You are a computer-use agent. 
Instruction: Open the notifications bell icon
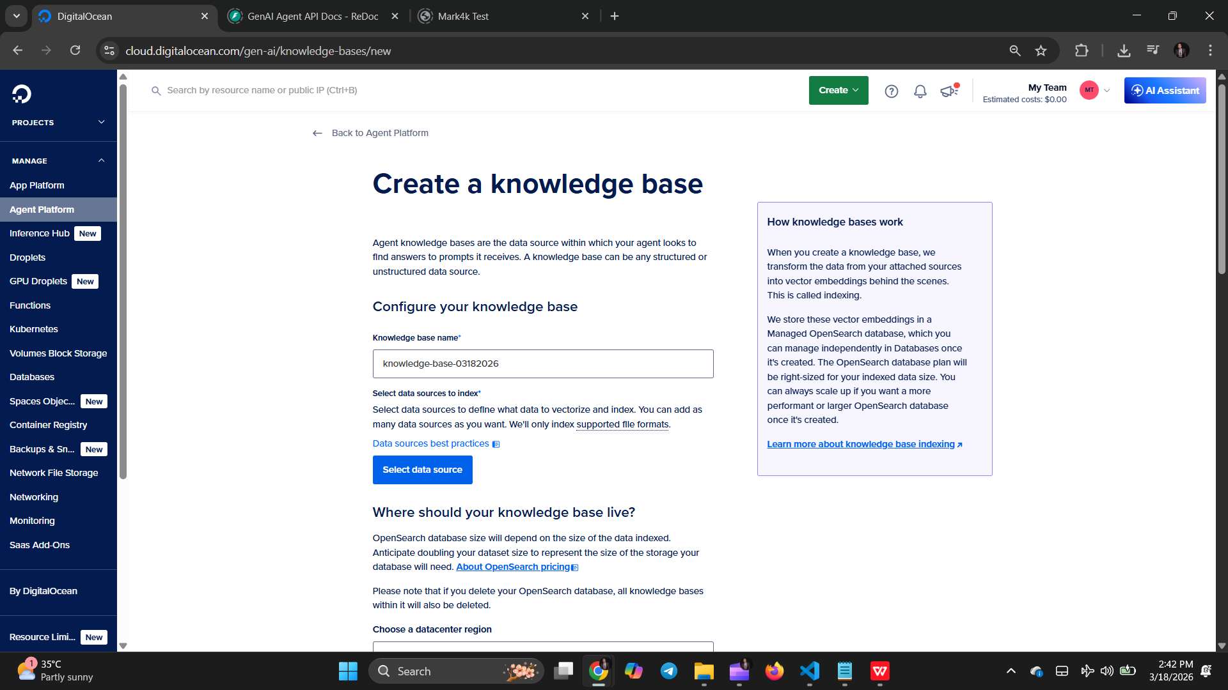(x=920, y=91)
